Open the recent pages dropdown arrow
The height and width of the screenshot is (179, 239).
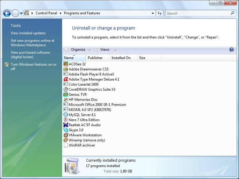tap(21, 13)
